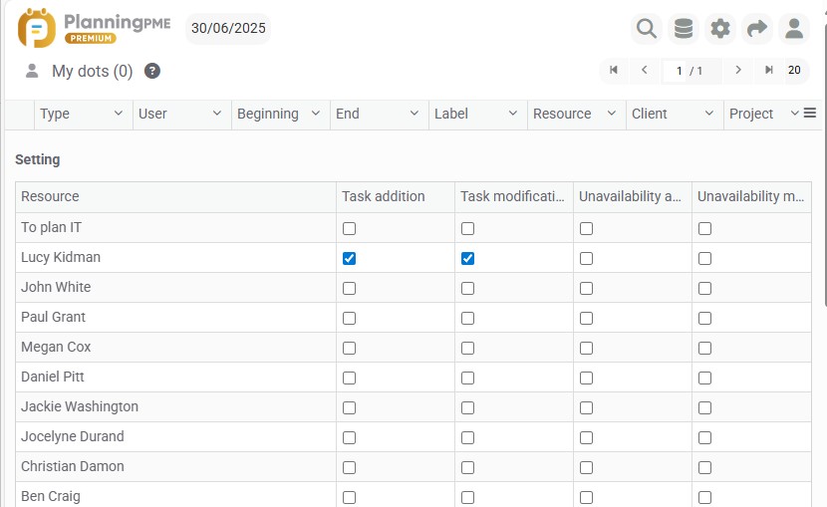Enable Unavailability modification for Christian Damon
This screenshot has height=507, width=827.
[x=705, y=467]
